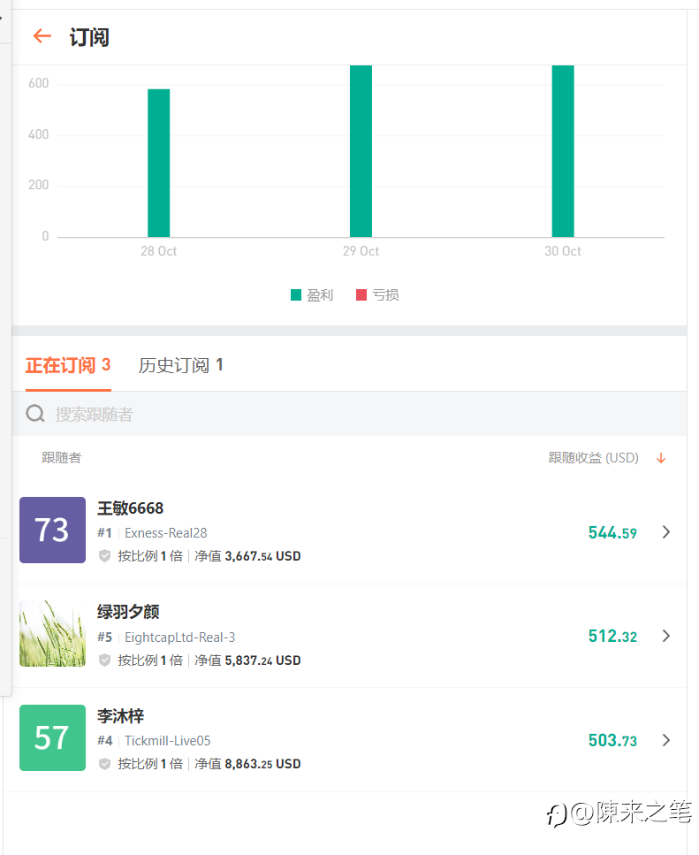699x855 pixels.
Task: Click account label EightcapLtd-Real-3
Action: 179,637
